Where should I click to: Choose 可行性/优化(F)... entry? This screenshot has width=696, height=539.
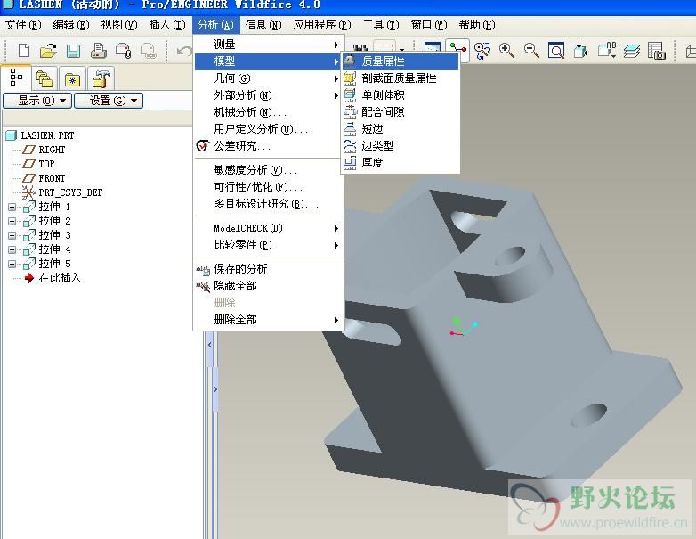269,187
